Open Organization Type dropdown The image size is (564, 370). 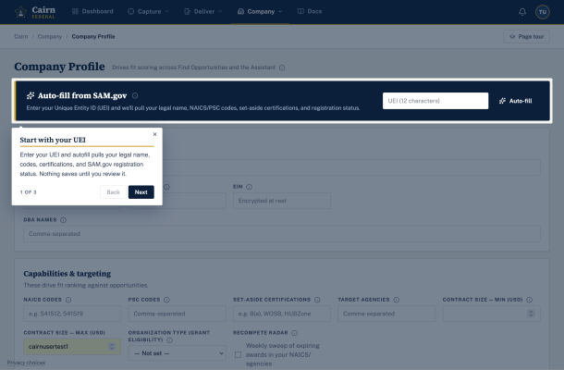[x=177, y=353]
